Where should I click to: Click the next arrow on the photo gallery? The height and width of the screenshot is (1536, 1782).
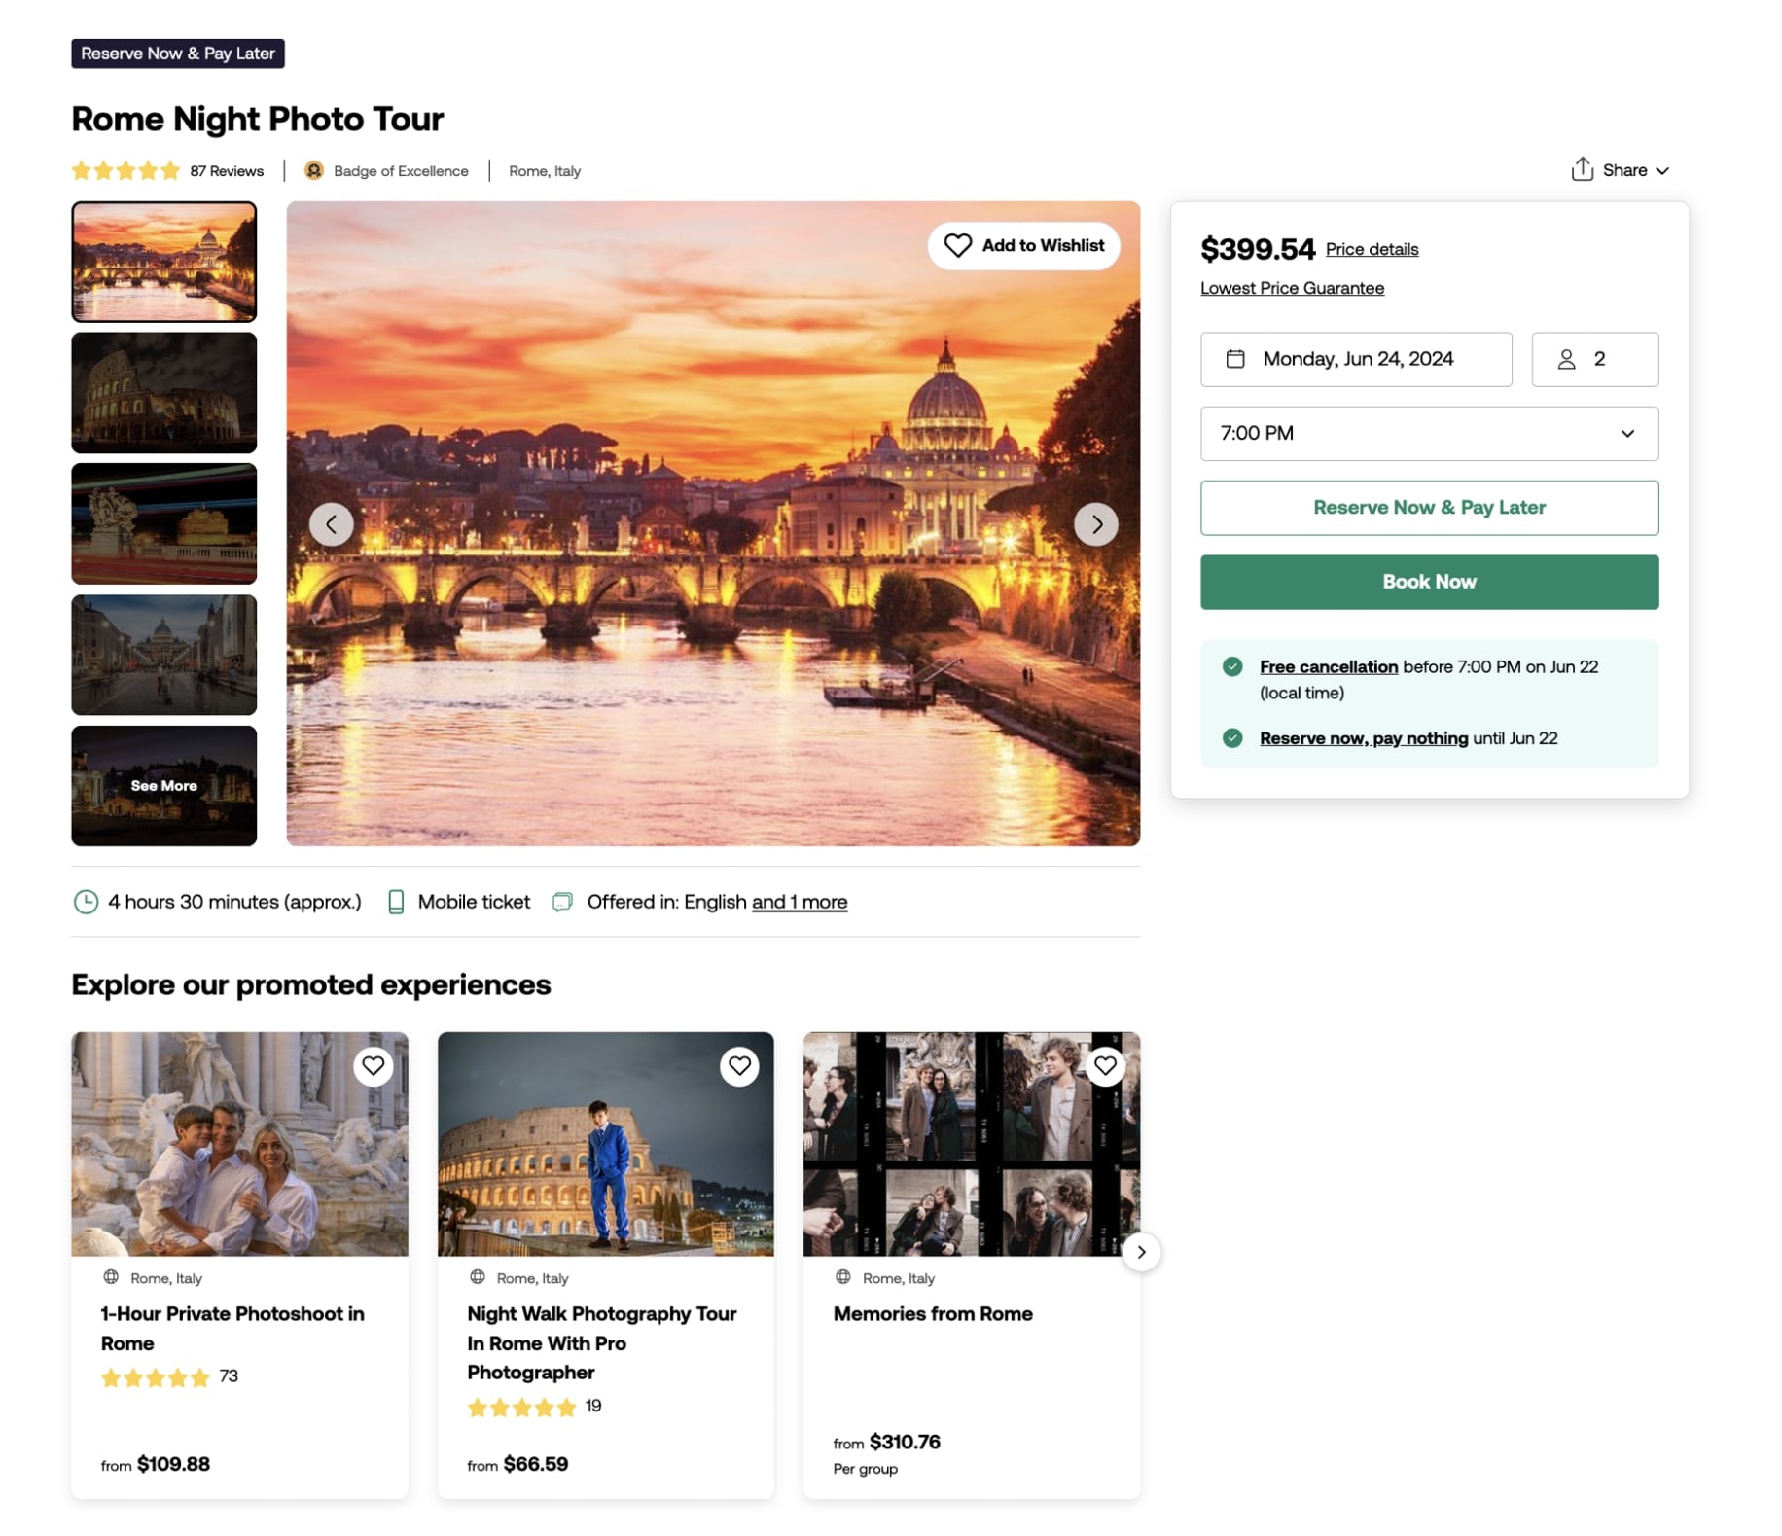point(1096,523)
